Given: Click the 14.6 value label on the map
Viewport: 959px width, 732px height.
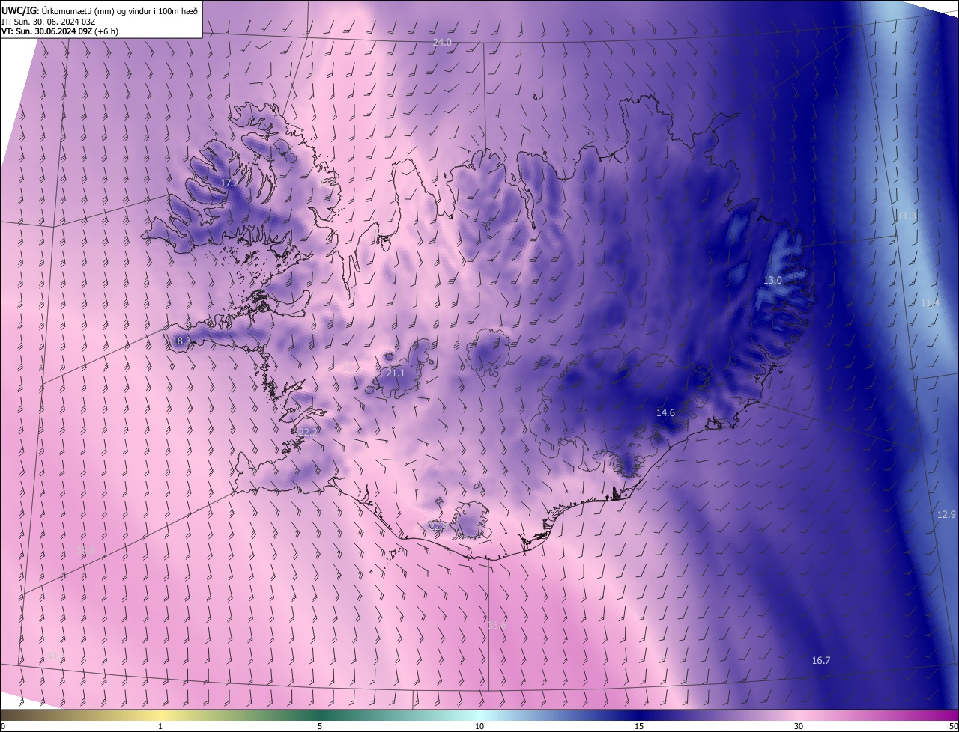Looking at the screenshot, I should point(665,412).
